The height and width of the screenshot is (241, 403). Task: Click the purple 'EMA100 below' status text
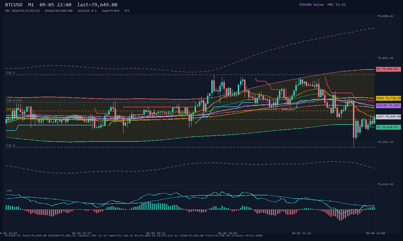coord(311,5)
